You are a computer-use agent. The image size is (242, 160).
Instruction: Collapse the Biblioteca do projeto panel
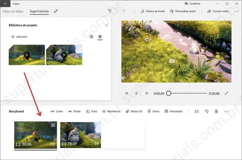click(x=107, y=25)
